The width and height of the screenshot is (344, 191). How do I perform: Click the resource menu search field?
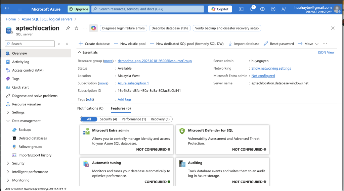(x=30, y=44)
